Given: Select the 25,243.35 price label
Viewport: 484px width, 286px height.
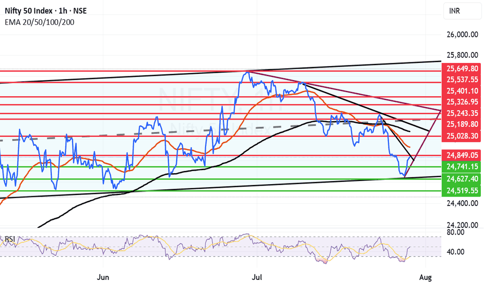Looking at the screenshot, I should coord(462,113).
